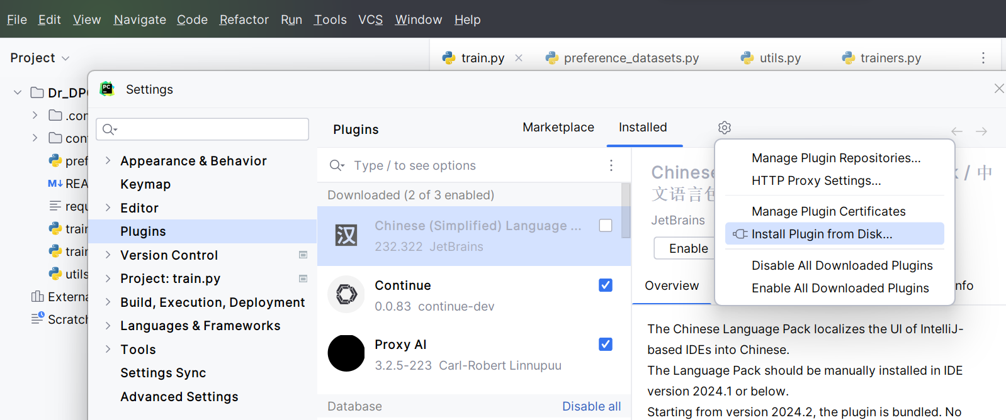Expand the Editor settings section

108,207
